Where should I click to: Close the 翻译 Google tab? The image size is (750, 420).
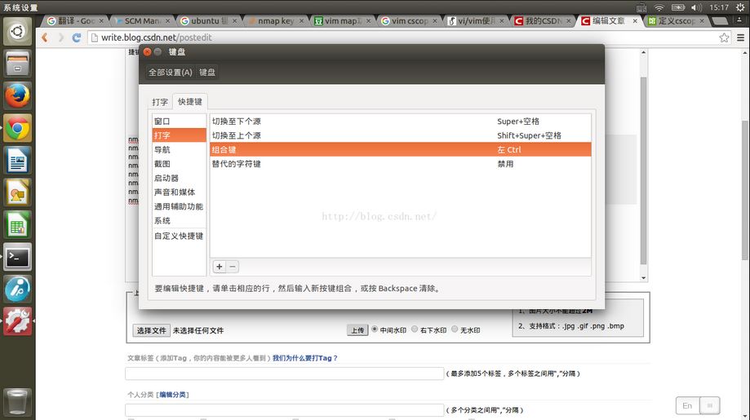click(101, 21)
